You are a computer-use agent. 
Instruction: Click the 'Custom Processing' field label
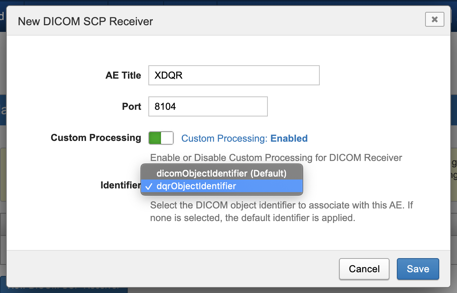tap(96, 138)
